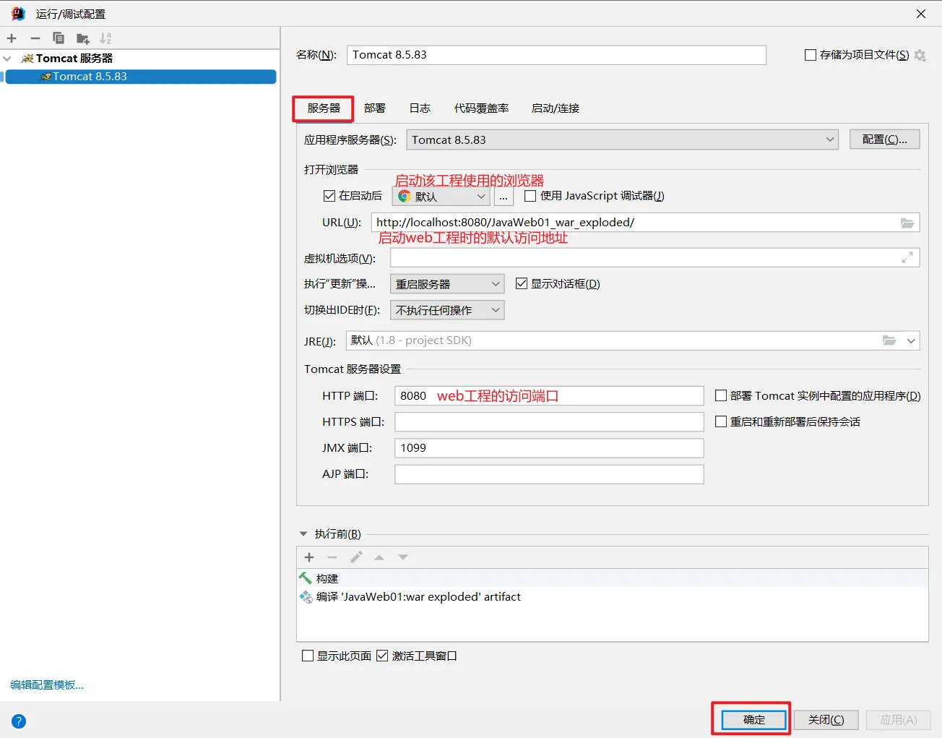Open the 编辑配置模板 link

47,685
